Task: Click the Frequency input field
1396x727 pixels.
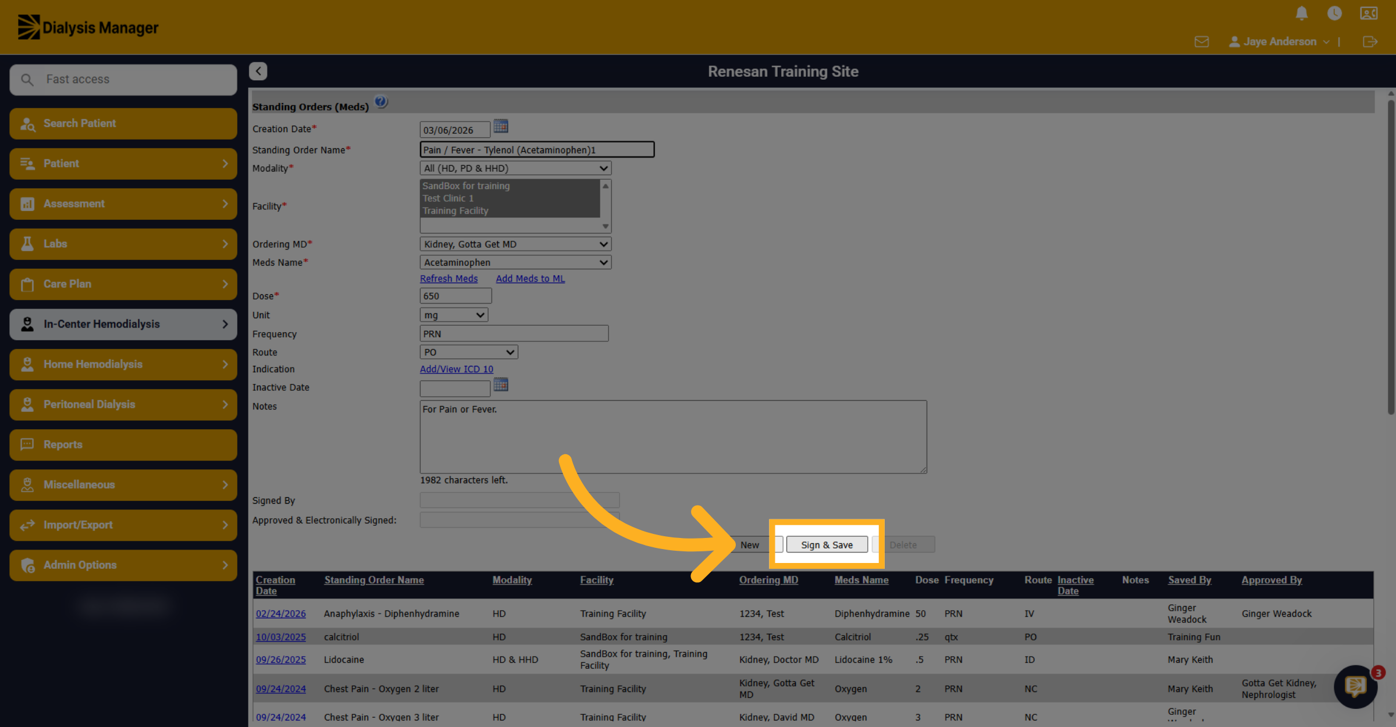Action: [514, 334]
